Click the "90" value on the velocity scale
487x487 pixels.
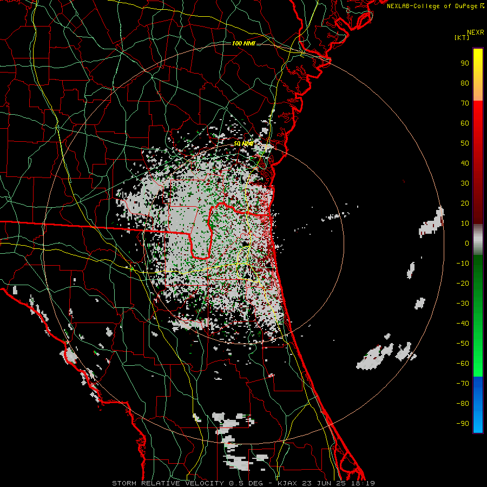[x=465, y=63]
